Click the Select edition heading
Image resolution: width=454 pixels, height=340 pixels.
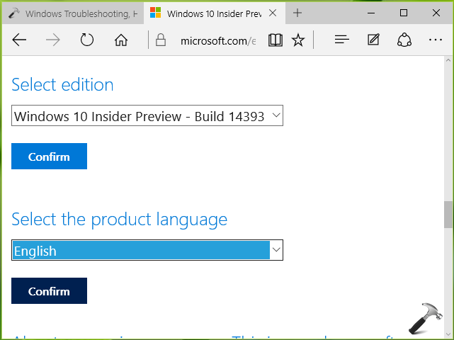pyautogui.click(x=62, y=85)
